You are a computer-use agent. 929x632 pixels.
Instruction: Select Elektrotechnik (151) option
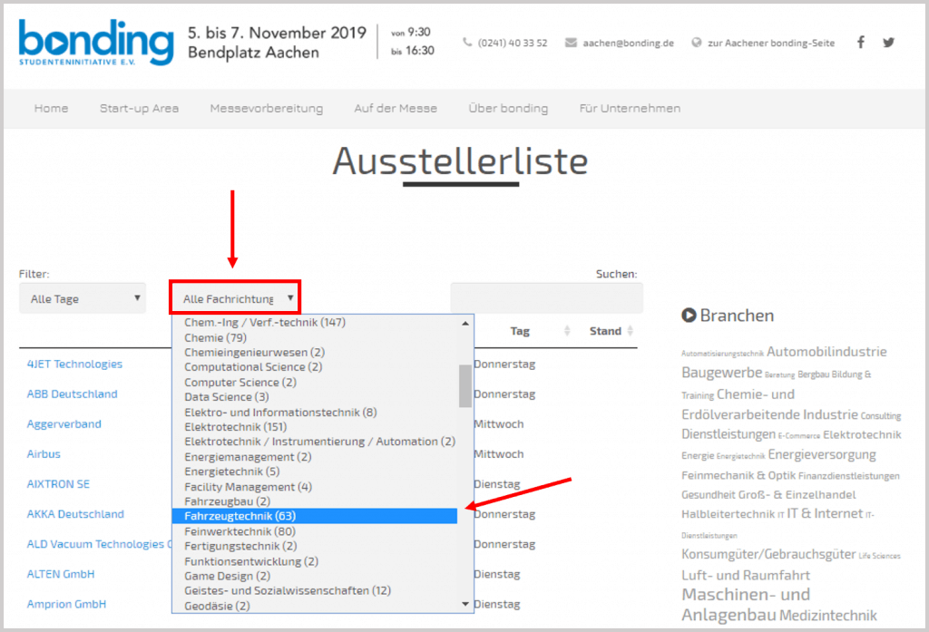coord(235,427)
